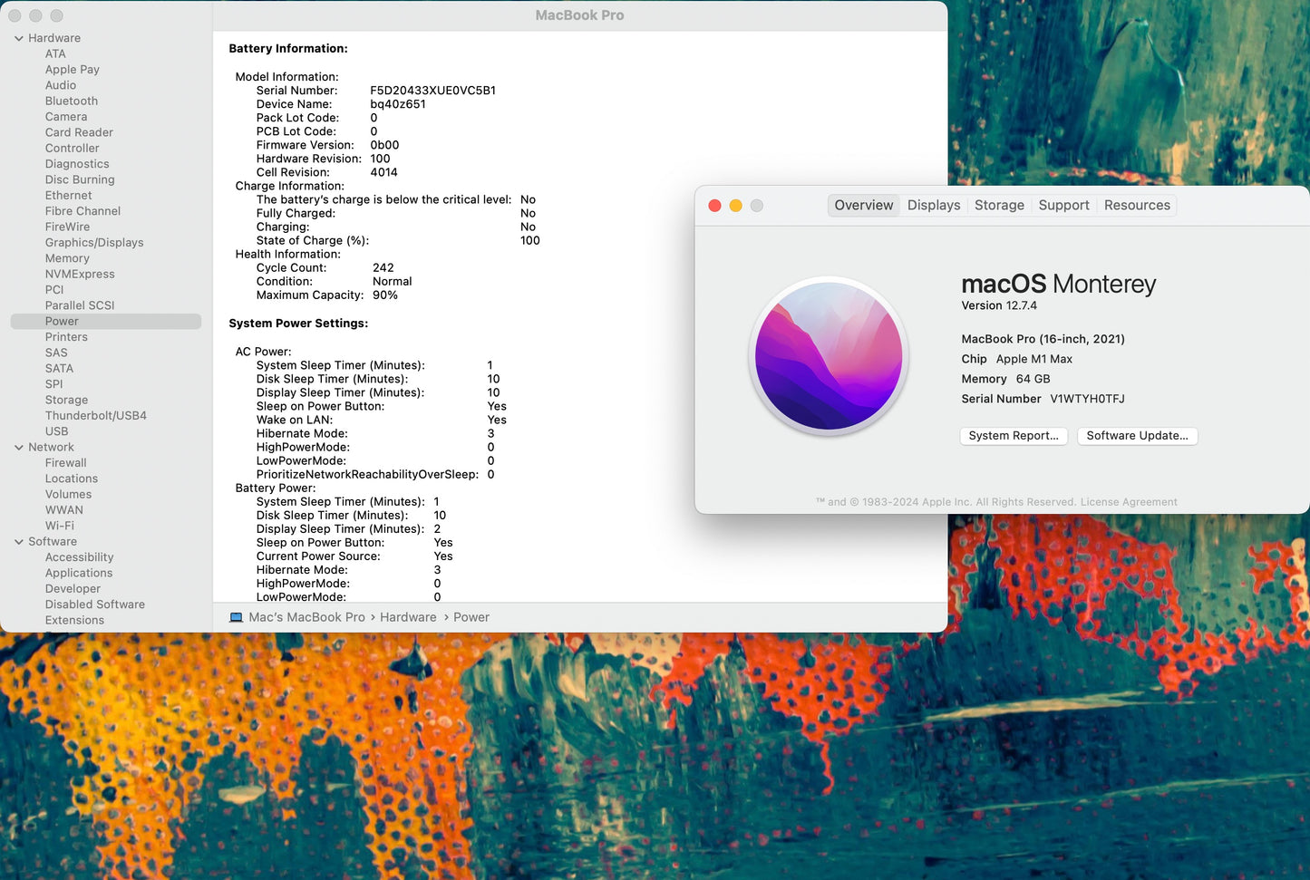1310x880 pixels.
Task: Select Thunderbolt/USB4 in the sidebar
Action: 96,416
